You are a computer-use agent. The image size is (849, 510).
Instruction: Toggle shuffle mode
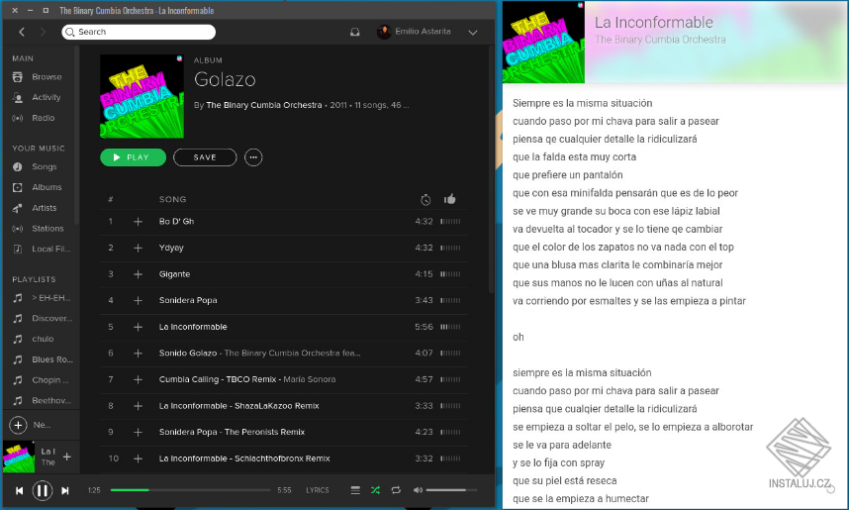pos(375,490)
